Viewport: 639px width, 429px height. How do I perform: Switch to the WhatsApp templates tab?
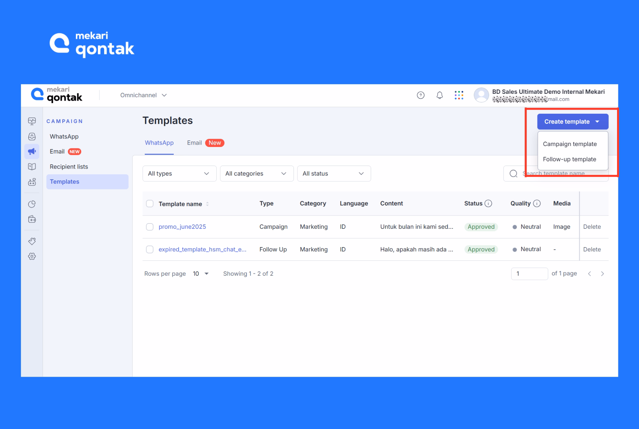[x=159, y=143]
